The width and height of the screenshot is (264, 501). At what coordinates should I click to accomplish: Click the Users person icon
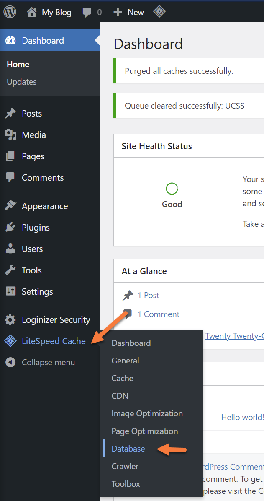(10, 249)
